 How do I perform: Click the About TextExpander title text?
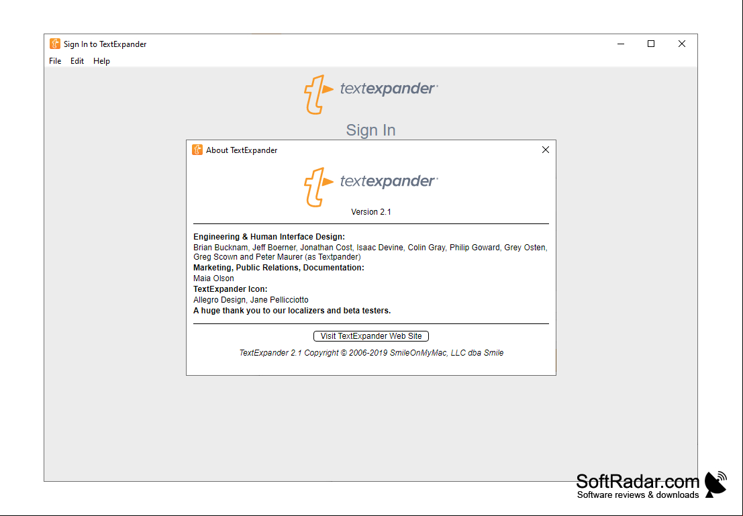(x=242, y=150)
